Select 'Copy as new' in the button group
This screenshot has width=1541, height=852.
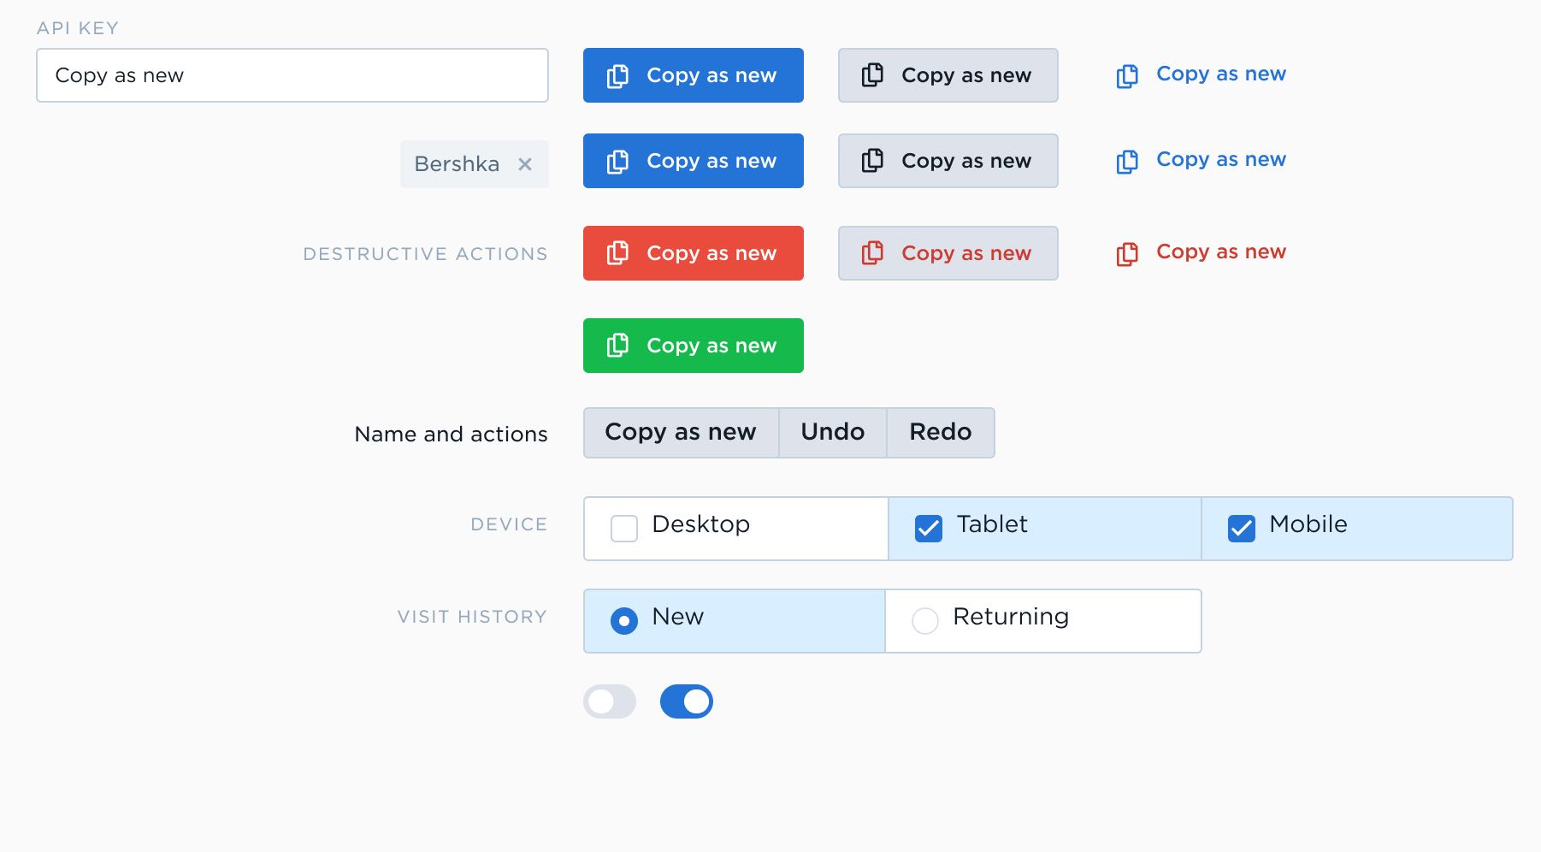[681, 433]
